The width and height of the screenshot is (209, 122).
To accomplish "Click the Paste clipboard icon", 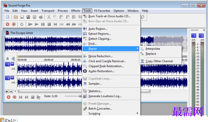I will [61, 17].
